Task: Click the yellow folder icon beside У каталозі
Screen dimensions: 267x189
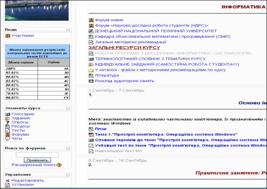Action: [x=91, y=70]
